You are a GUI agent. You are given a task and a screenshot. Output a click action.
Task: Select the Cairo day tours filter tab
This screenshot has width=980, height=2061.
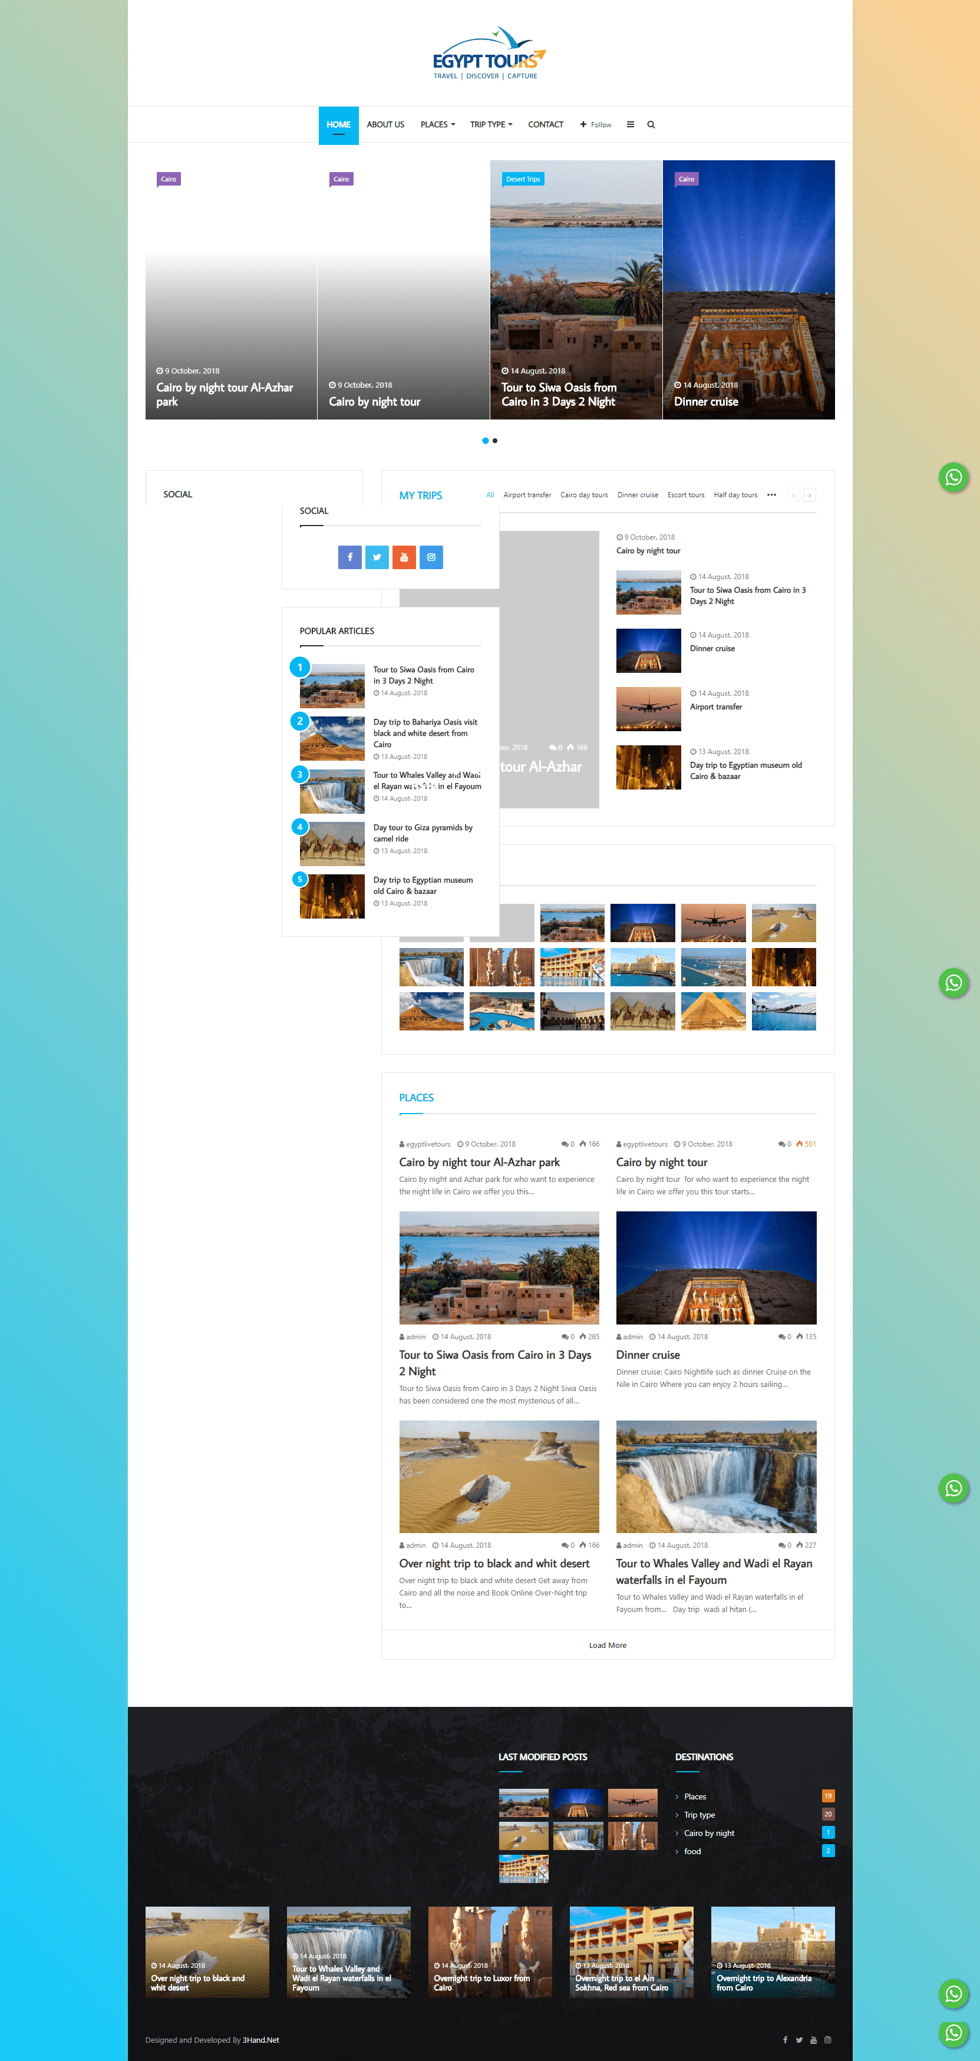click(x=584, y=496)
